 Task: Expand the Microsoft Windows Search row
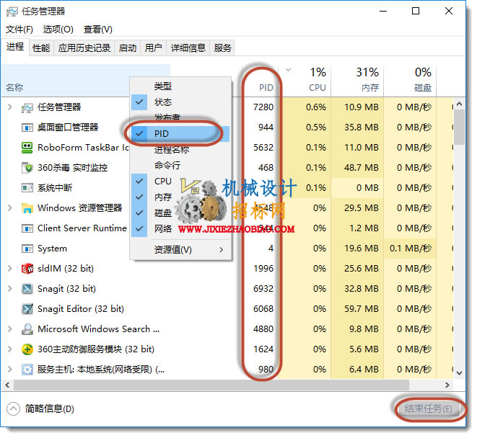click(x=9, y=329)
